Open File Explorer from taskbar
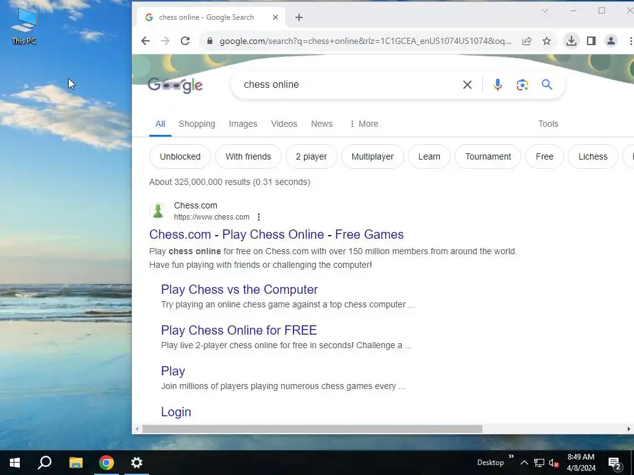This screenshot has height=475, width=634. pyautogui.click(x=76, y=463)
